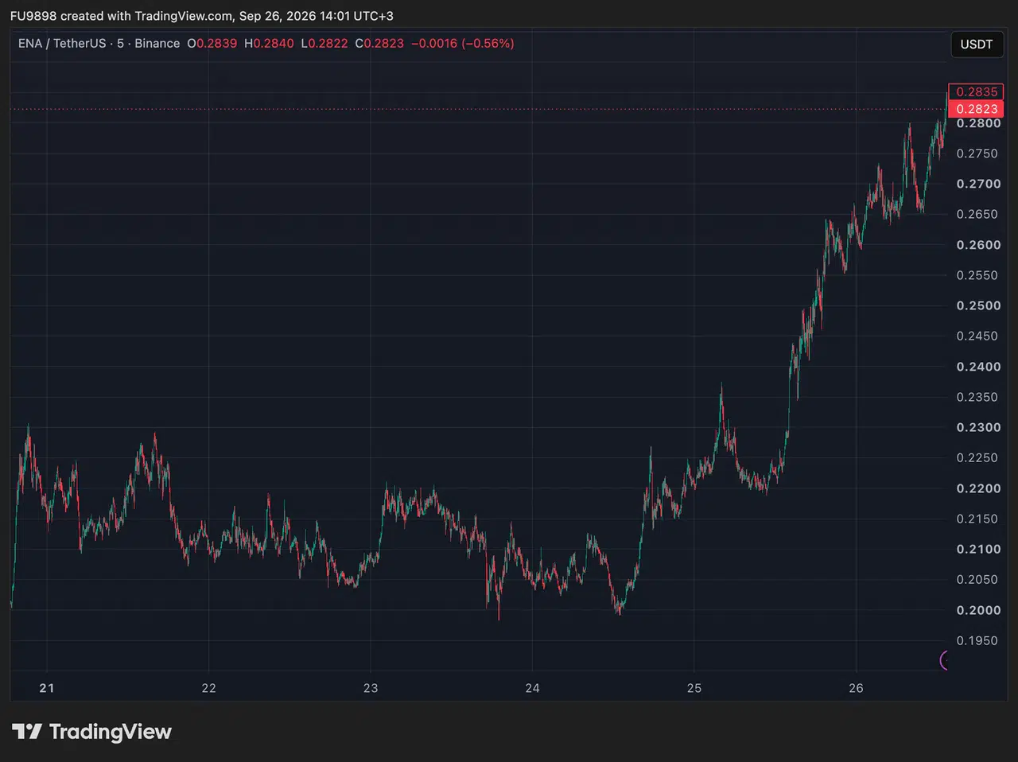Image resolution: width=1018 pixels, height=762 pixels.
Task: Click the percent change −0.0016 (−0.56%) text
Action: click(x=463, y=44)
